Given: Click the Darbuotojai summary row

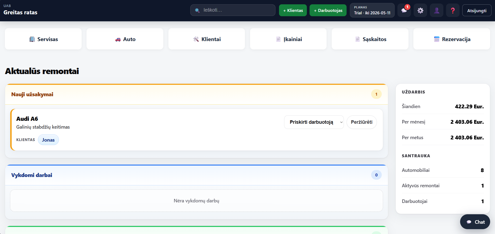Looking at the screenshot, I should pyautogui.click(x=443, y=201).
